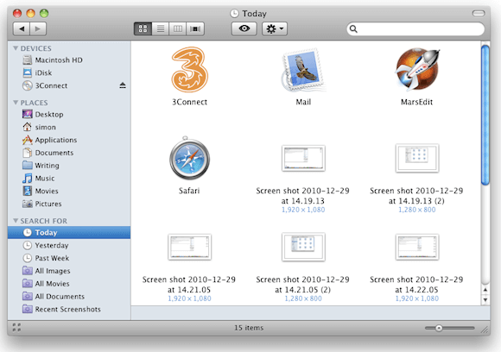
Task: Click the MarsEdit file name label
Action: (416, 102)
